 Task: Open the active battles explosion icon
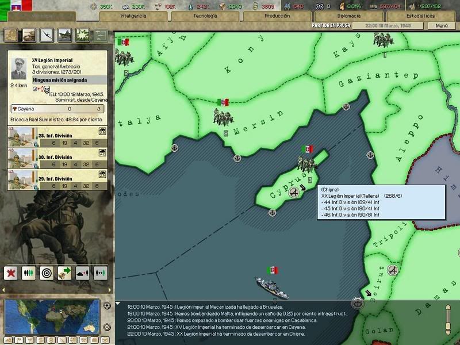83,35
